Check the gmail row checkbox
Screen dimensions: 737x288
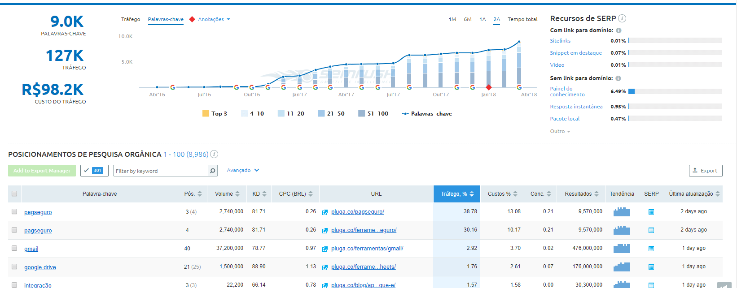14,248
